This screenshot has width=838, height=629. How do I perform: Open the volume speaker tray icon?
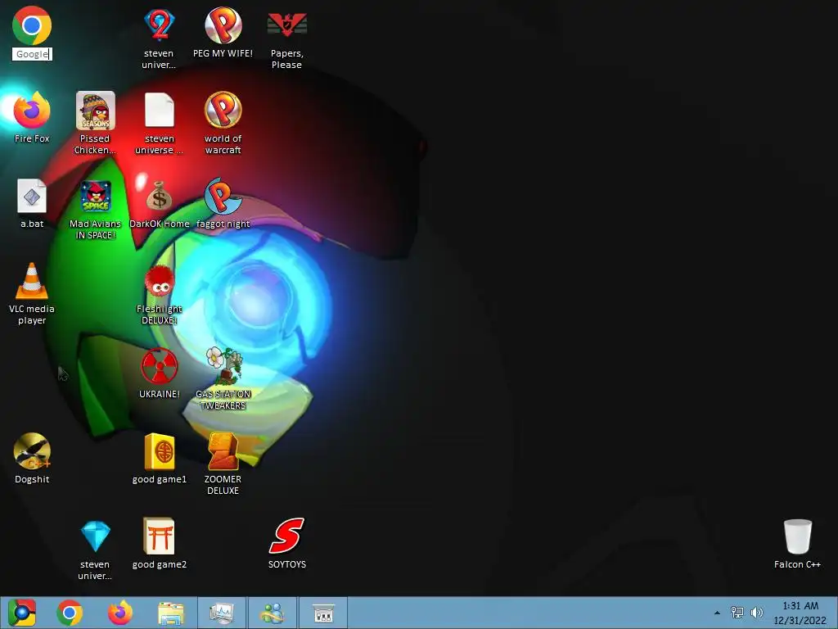point(756,613)
